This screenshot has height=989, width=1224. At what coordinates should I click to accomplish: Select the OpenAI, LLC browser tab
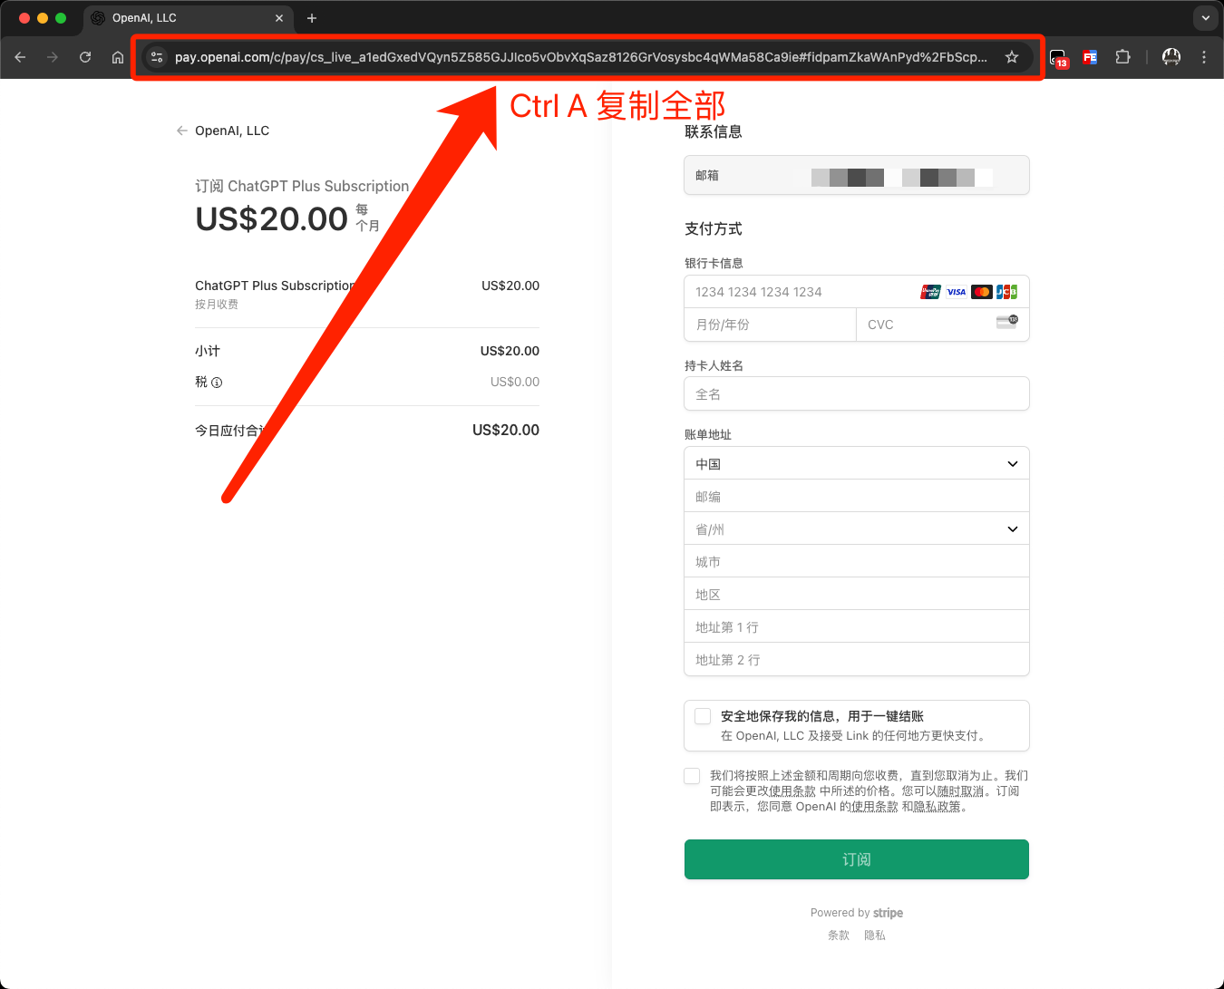tap(188, 18)
